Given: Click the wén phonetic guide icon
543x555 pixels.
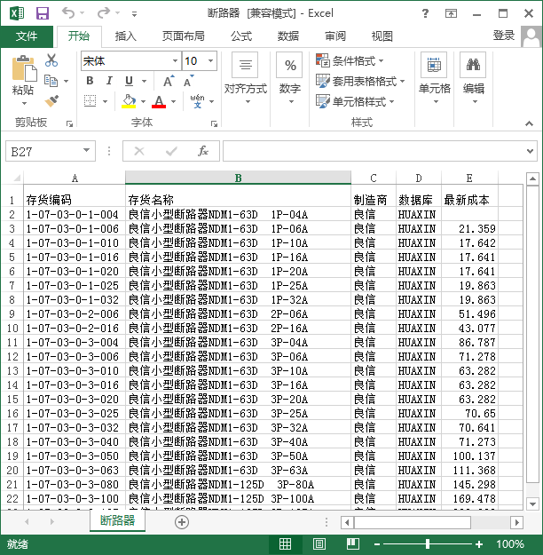Looking at the screenshot, I should (x=197, y=101).
